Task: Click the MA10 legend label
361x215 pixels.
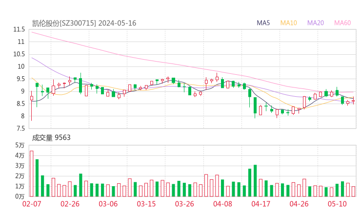Action: point(288,23)
